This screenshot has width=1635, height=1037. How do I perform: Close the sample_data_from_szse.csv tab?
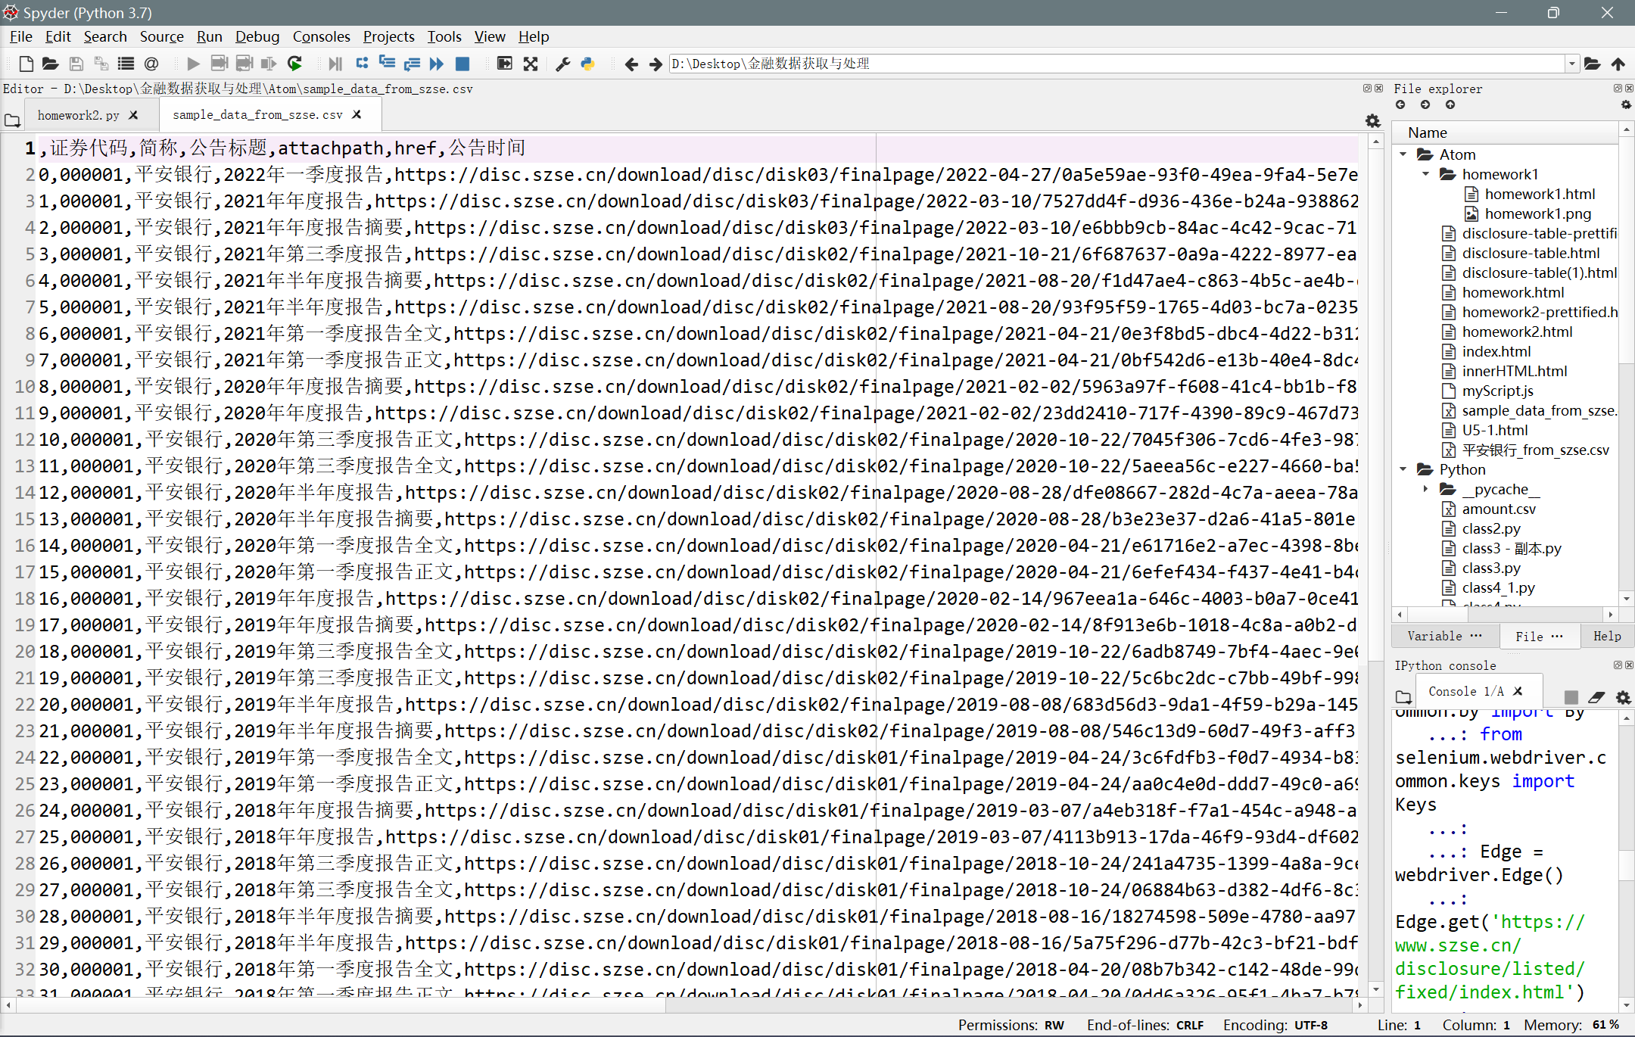[x=357, y=114]
